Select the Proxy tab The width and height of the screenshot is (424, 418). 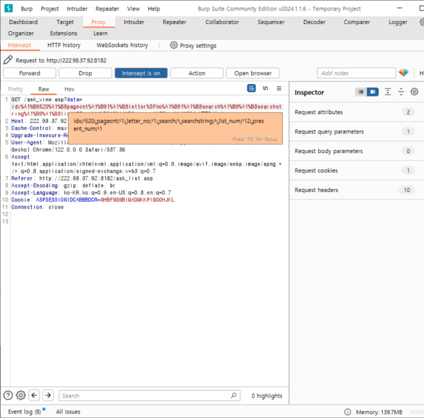[x=98, y=22]
